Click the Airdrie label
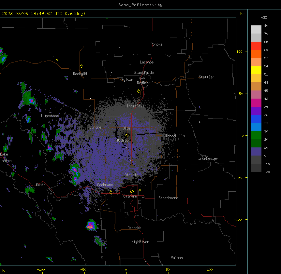Viewport: 281px width, 274px height. tap(131, 175)
